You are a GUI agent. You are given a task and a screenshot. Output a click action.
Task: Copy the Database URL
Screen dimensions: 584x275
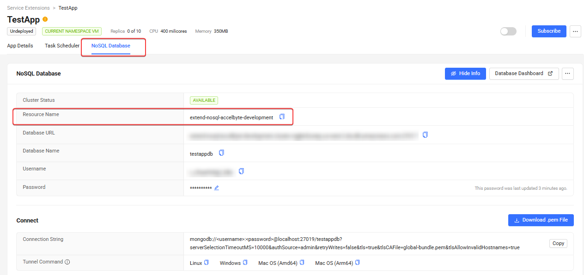pyautogui.click(x=425, y=135)
